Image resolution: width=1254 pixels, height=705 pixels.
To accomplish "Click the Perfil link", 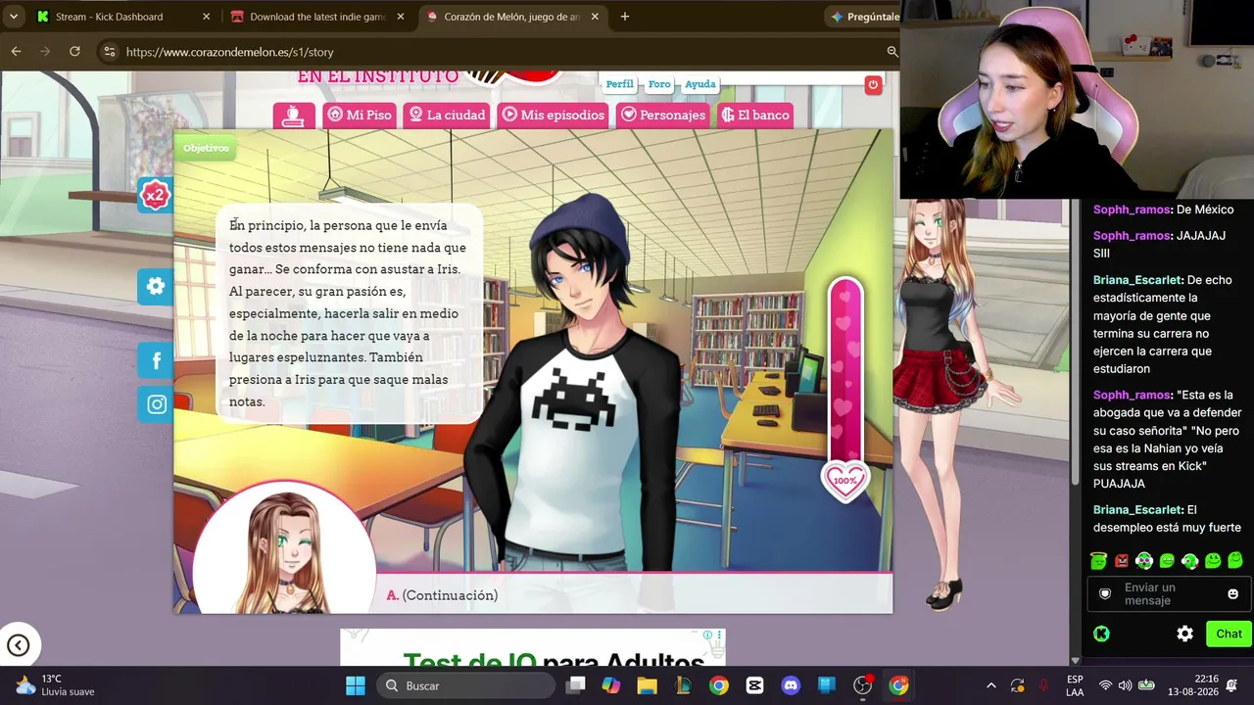I will (619, 84).
